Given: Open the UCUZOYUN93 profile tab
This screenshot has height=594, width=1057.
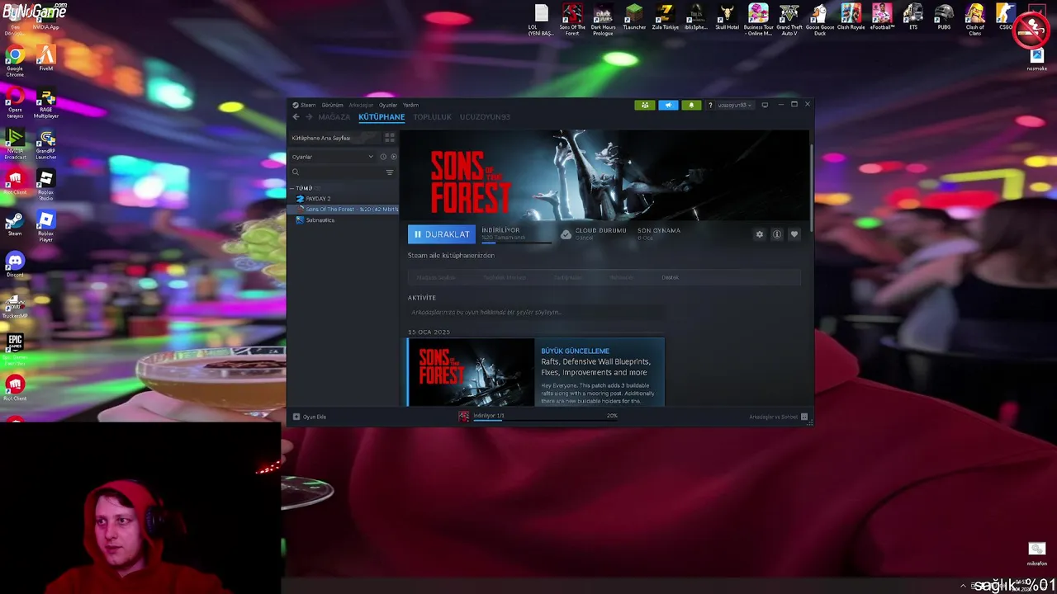Looking at the screenshot, I should [x=485, y=117].
